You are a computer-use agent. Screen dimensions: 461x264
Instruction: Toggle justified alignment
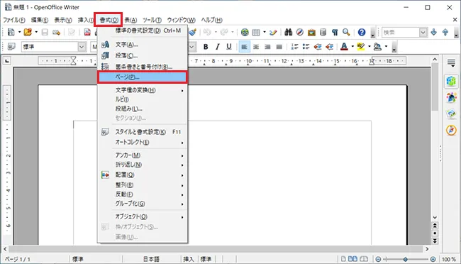(x=279, y=47)
